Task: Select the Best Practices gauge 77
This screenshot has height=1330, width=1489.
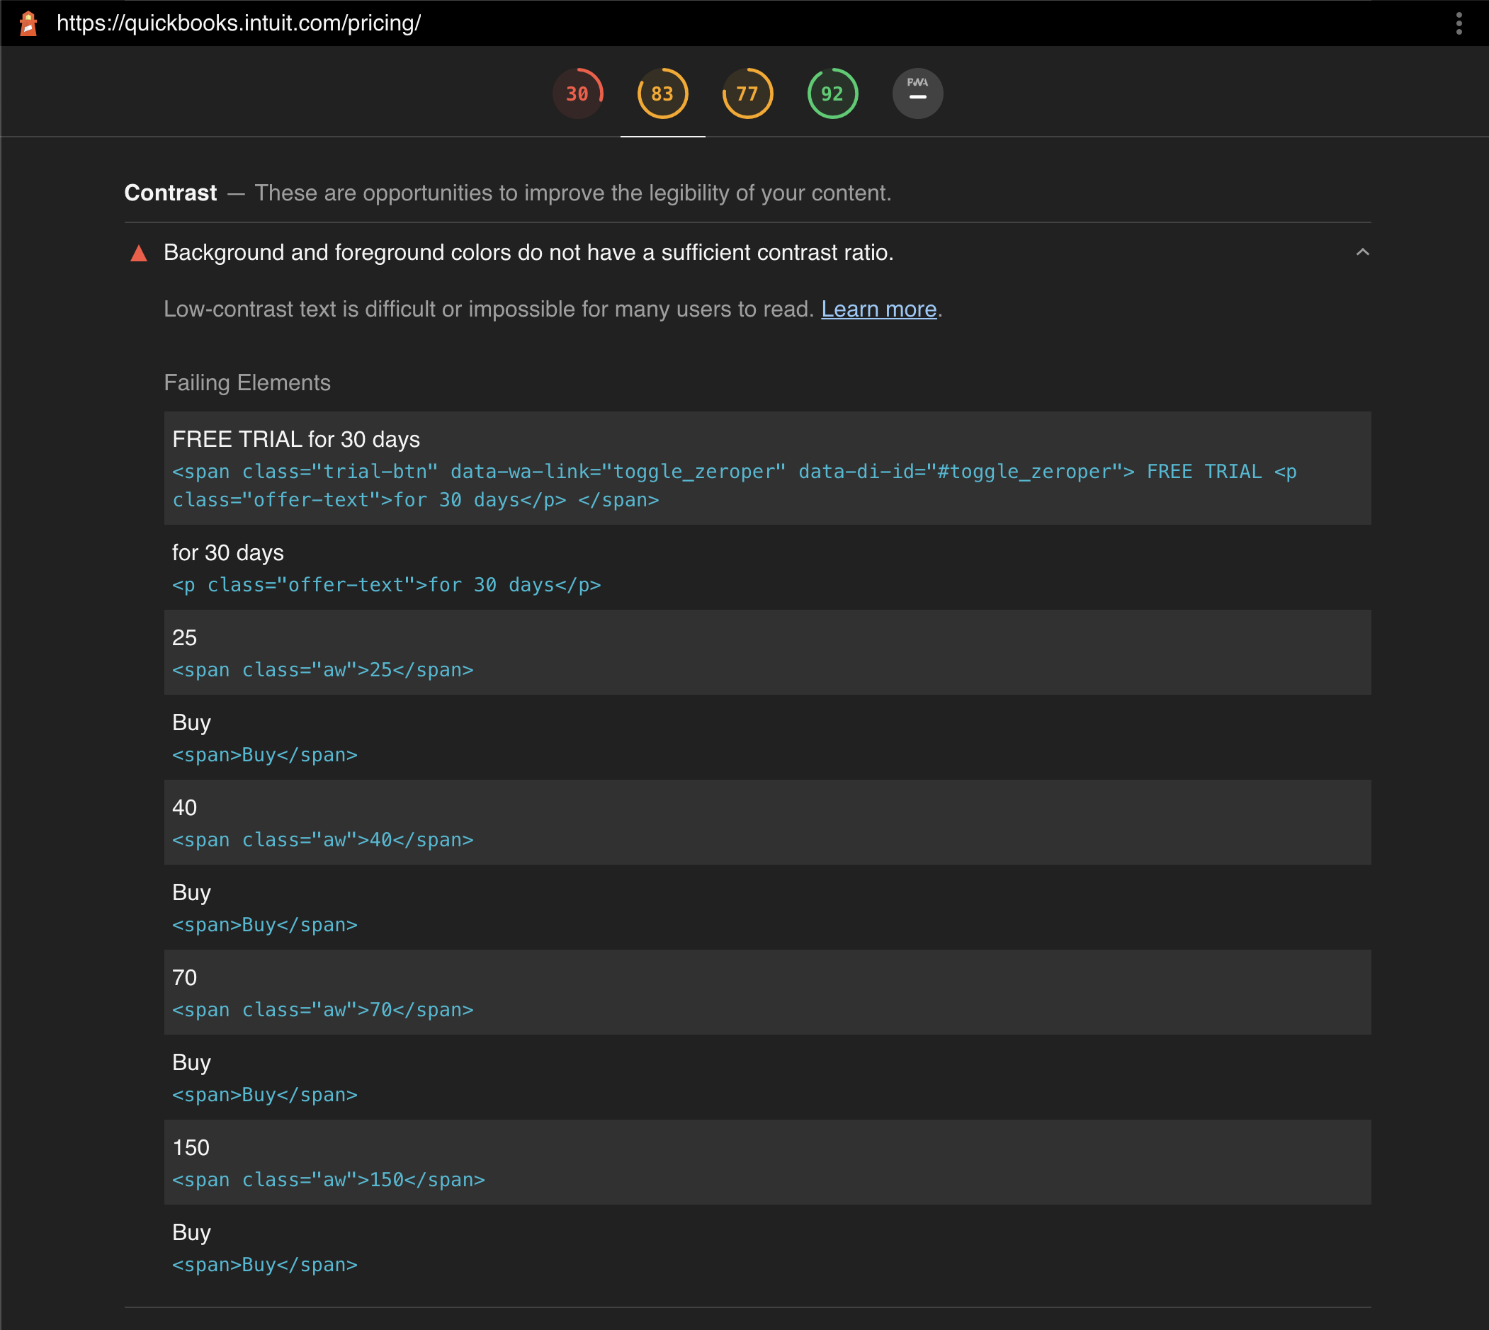Action: click(747, 93)
